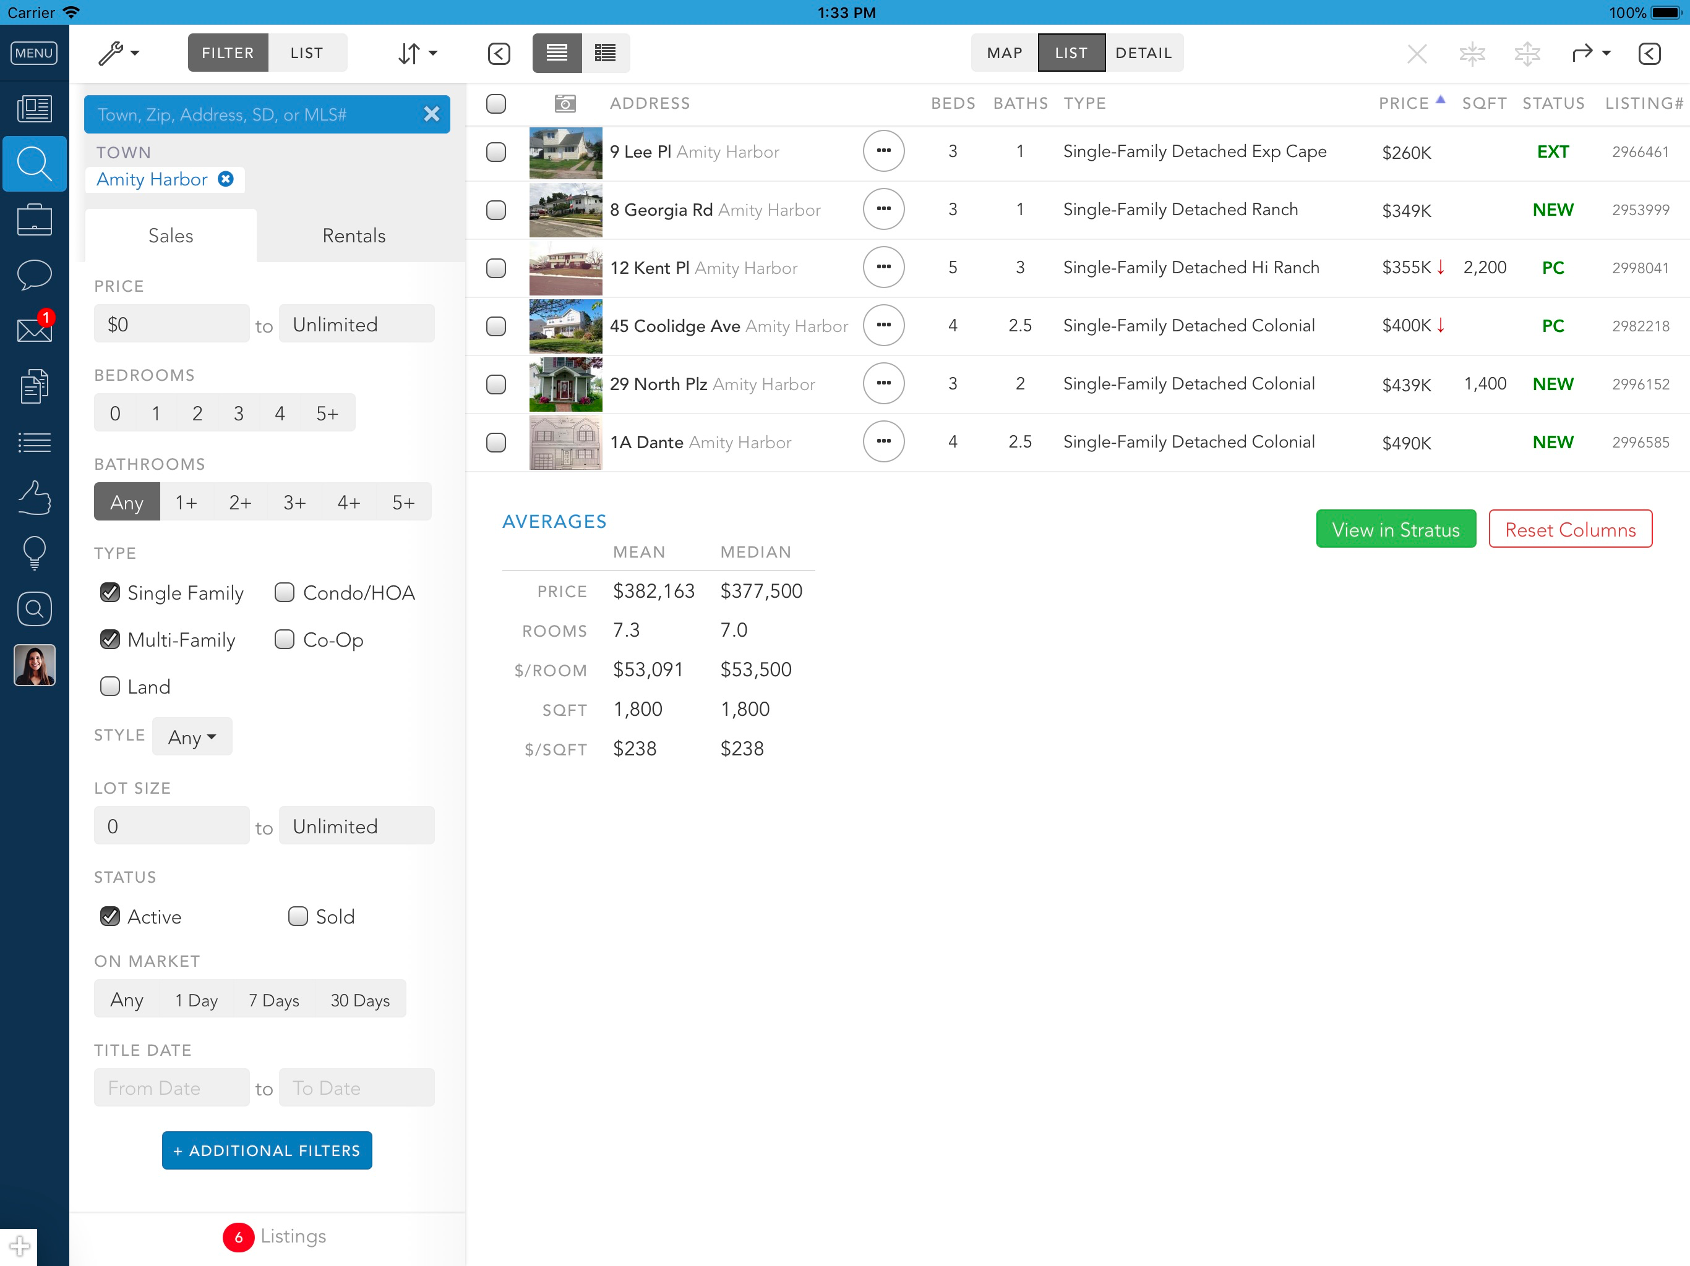This screenshot has width=1690, height=1266.
Task: Switch to the MAP view tab
Action: pyautogui.click(x=1004, y=53)
